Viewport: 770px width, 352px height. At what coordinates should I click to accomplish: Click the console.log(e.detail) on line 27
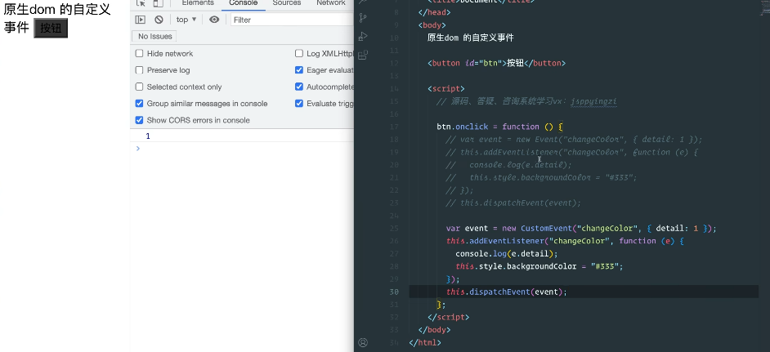point(507,254)
